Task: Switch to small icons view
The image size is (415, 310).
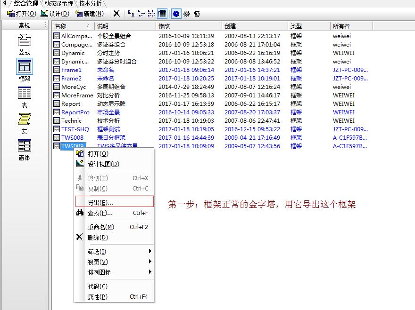Action: click(141, 14)
